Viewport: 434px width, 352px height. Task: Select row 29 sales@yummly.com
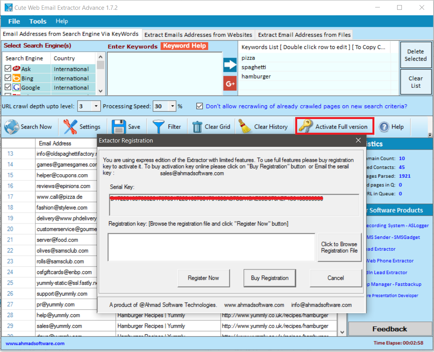tap(169, 326)
